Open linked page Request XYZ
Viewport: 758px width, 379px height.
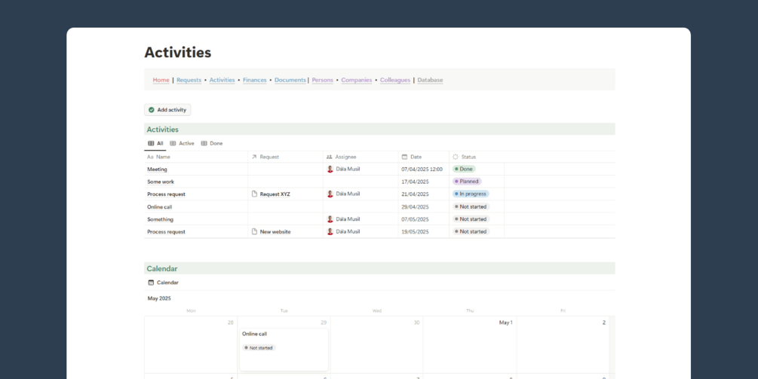tap(275, 194)
